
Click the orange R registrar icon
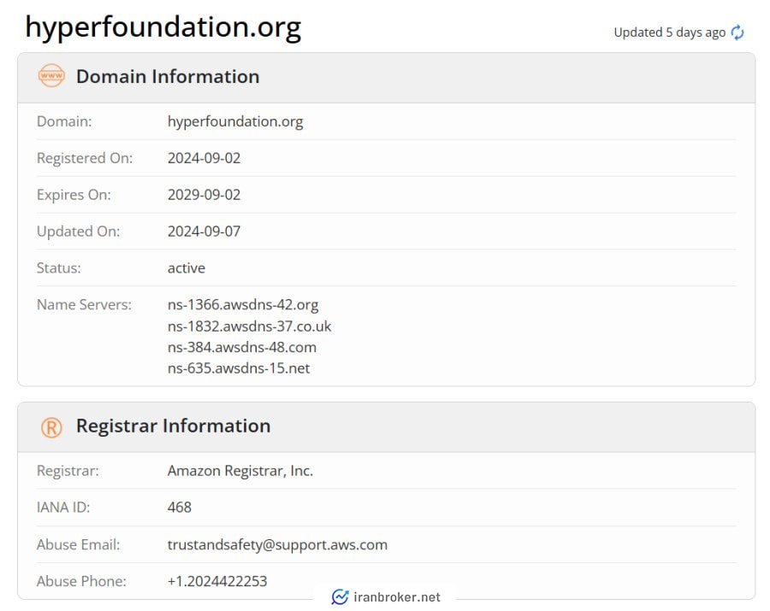point(51,427)
